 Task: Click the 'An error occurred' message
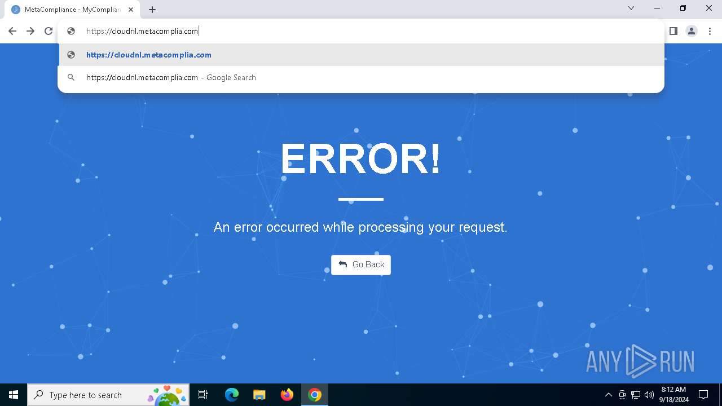click(360, 227)
